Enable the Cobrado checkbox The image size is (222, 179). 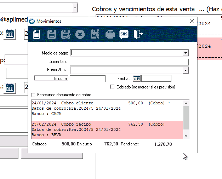pos(113,87)
